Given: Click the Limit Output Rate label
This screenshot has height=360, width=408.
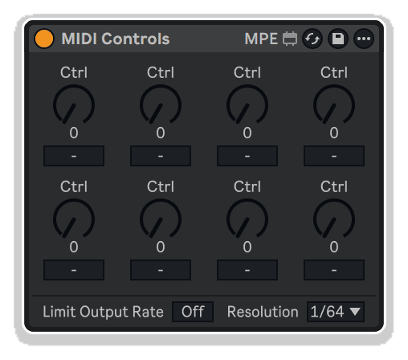Looking at the screenshot, I should tap(103, 312).
